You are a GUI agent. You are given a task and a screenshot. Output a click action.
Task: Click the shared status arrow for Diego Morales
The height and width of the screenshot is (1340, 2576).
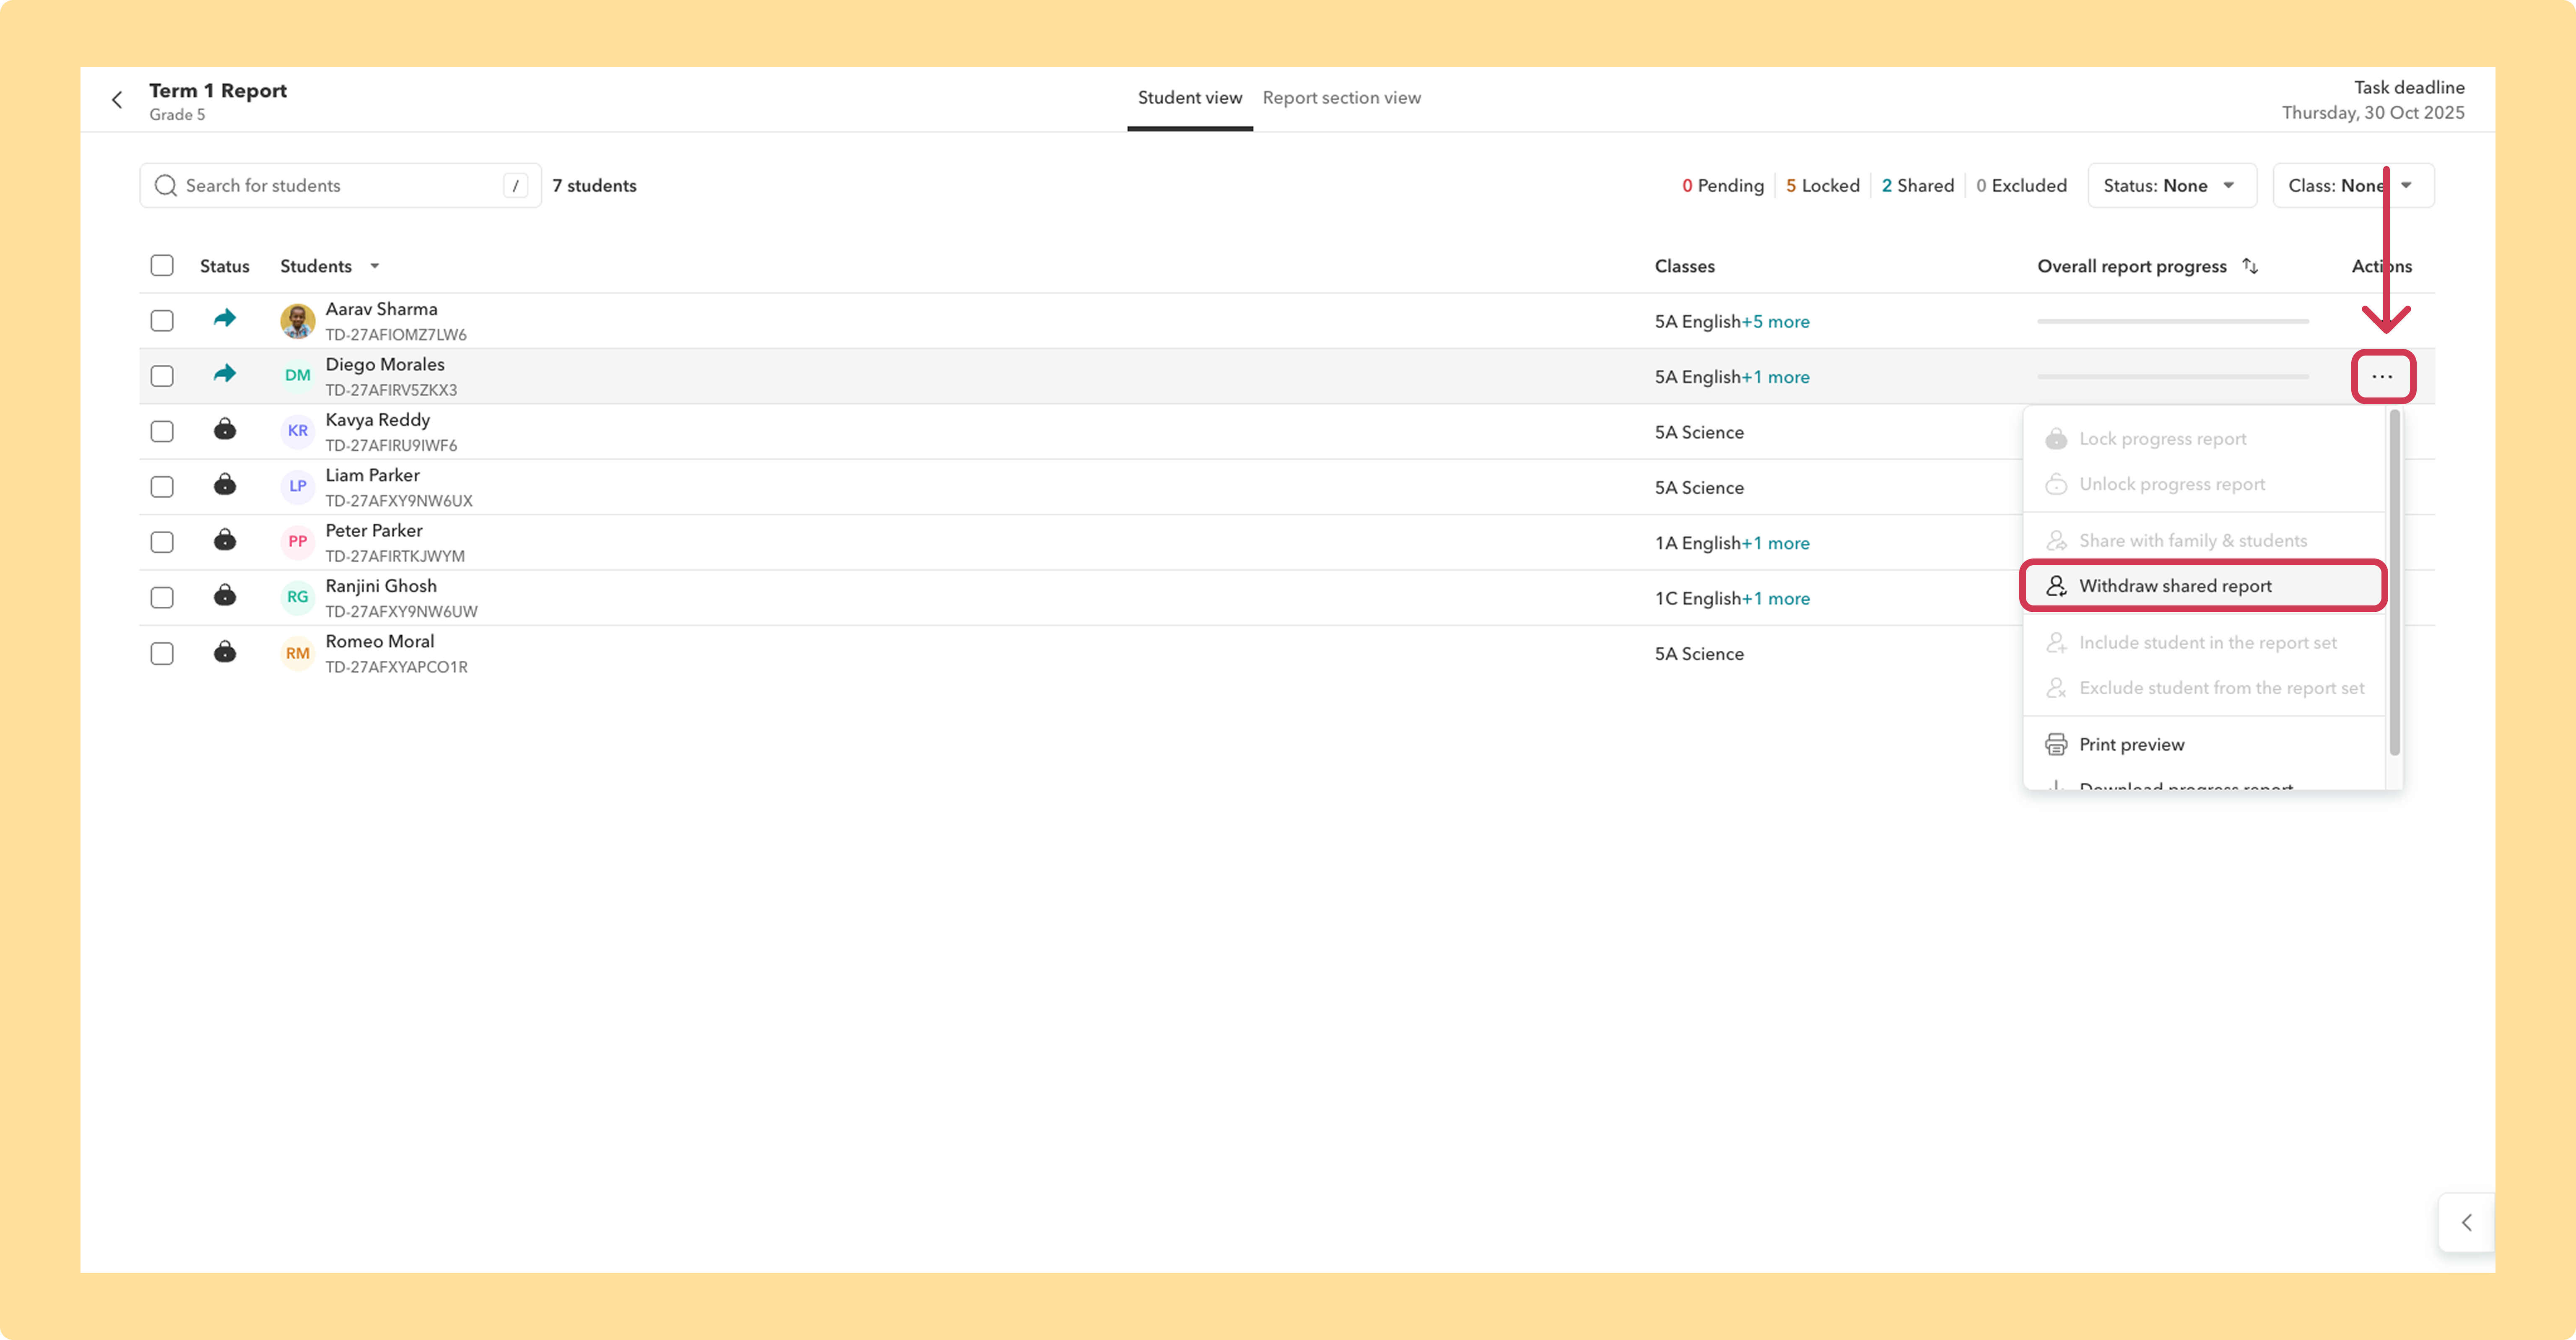tap(225, 374)
